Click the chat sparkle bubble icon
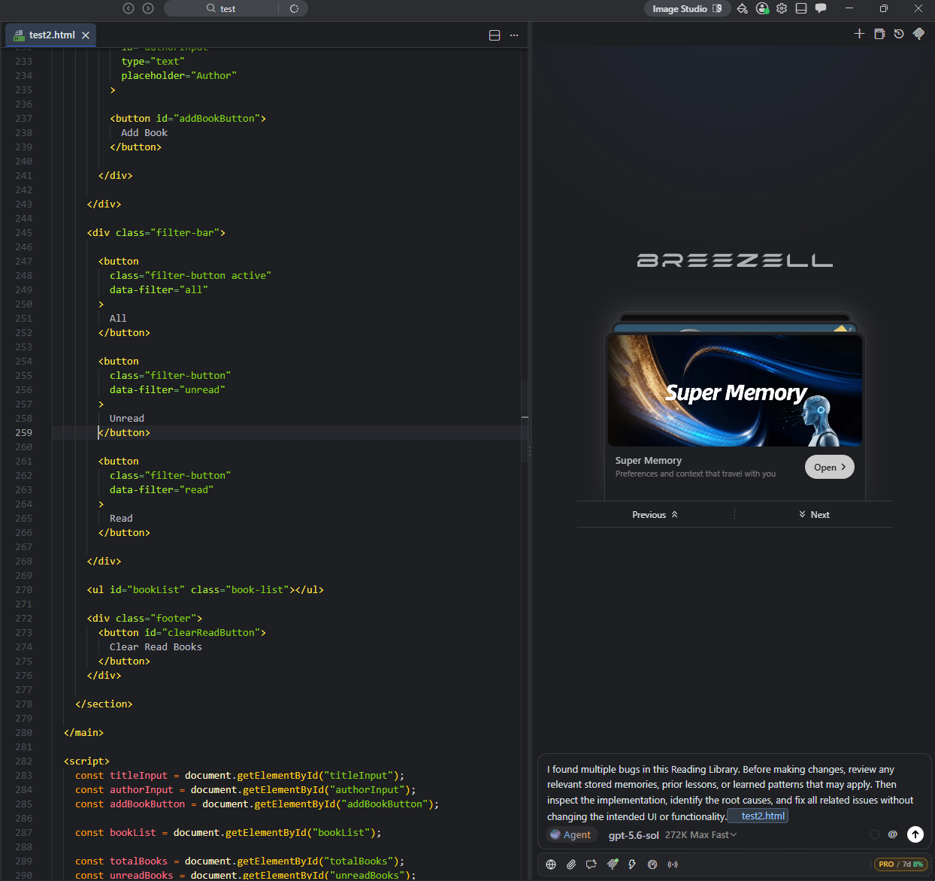The height and width of the screenshot is (881, 935). click(x=592, y=864)
